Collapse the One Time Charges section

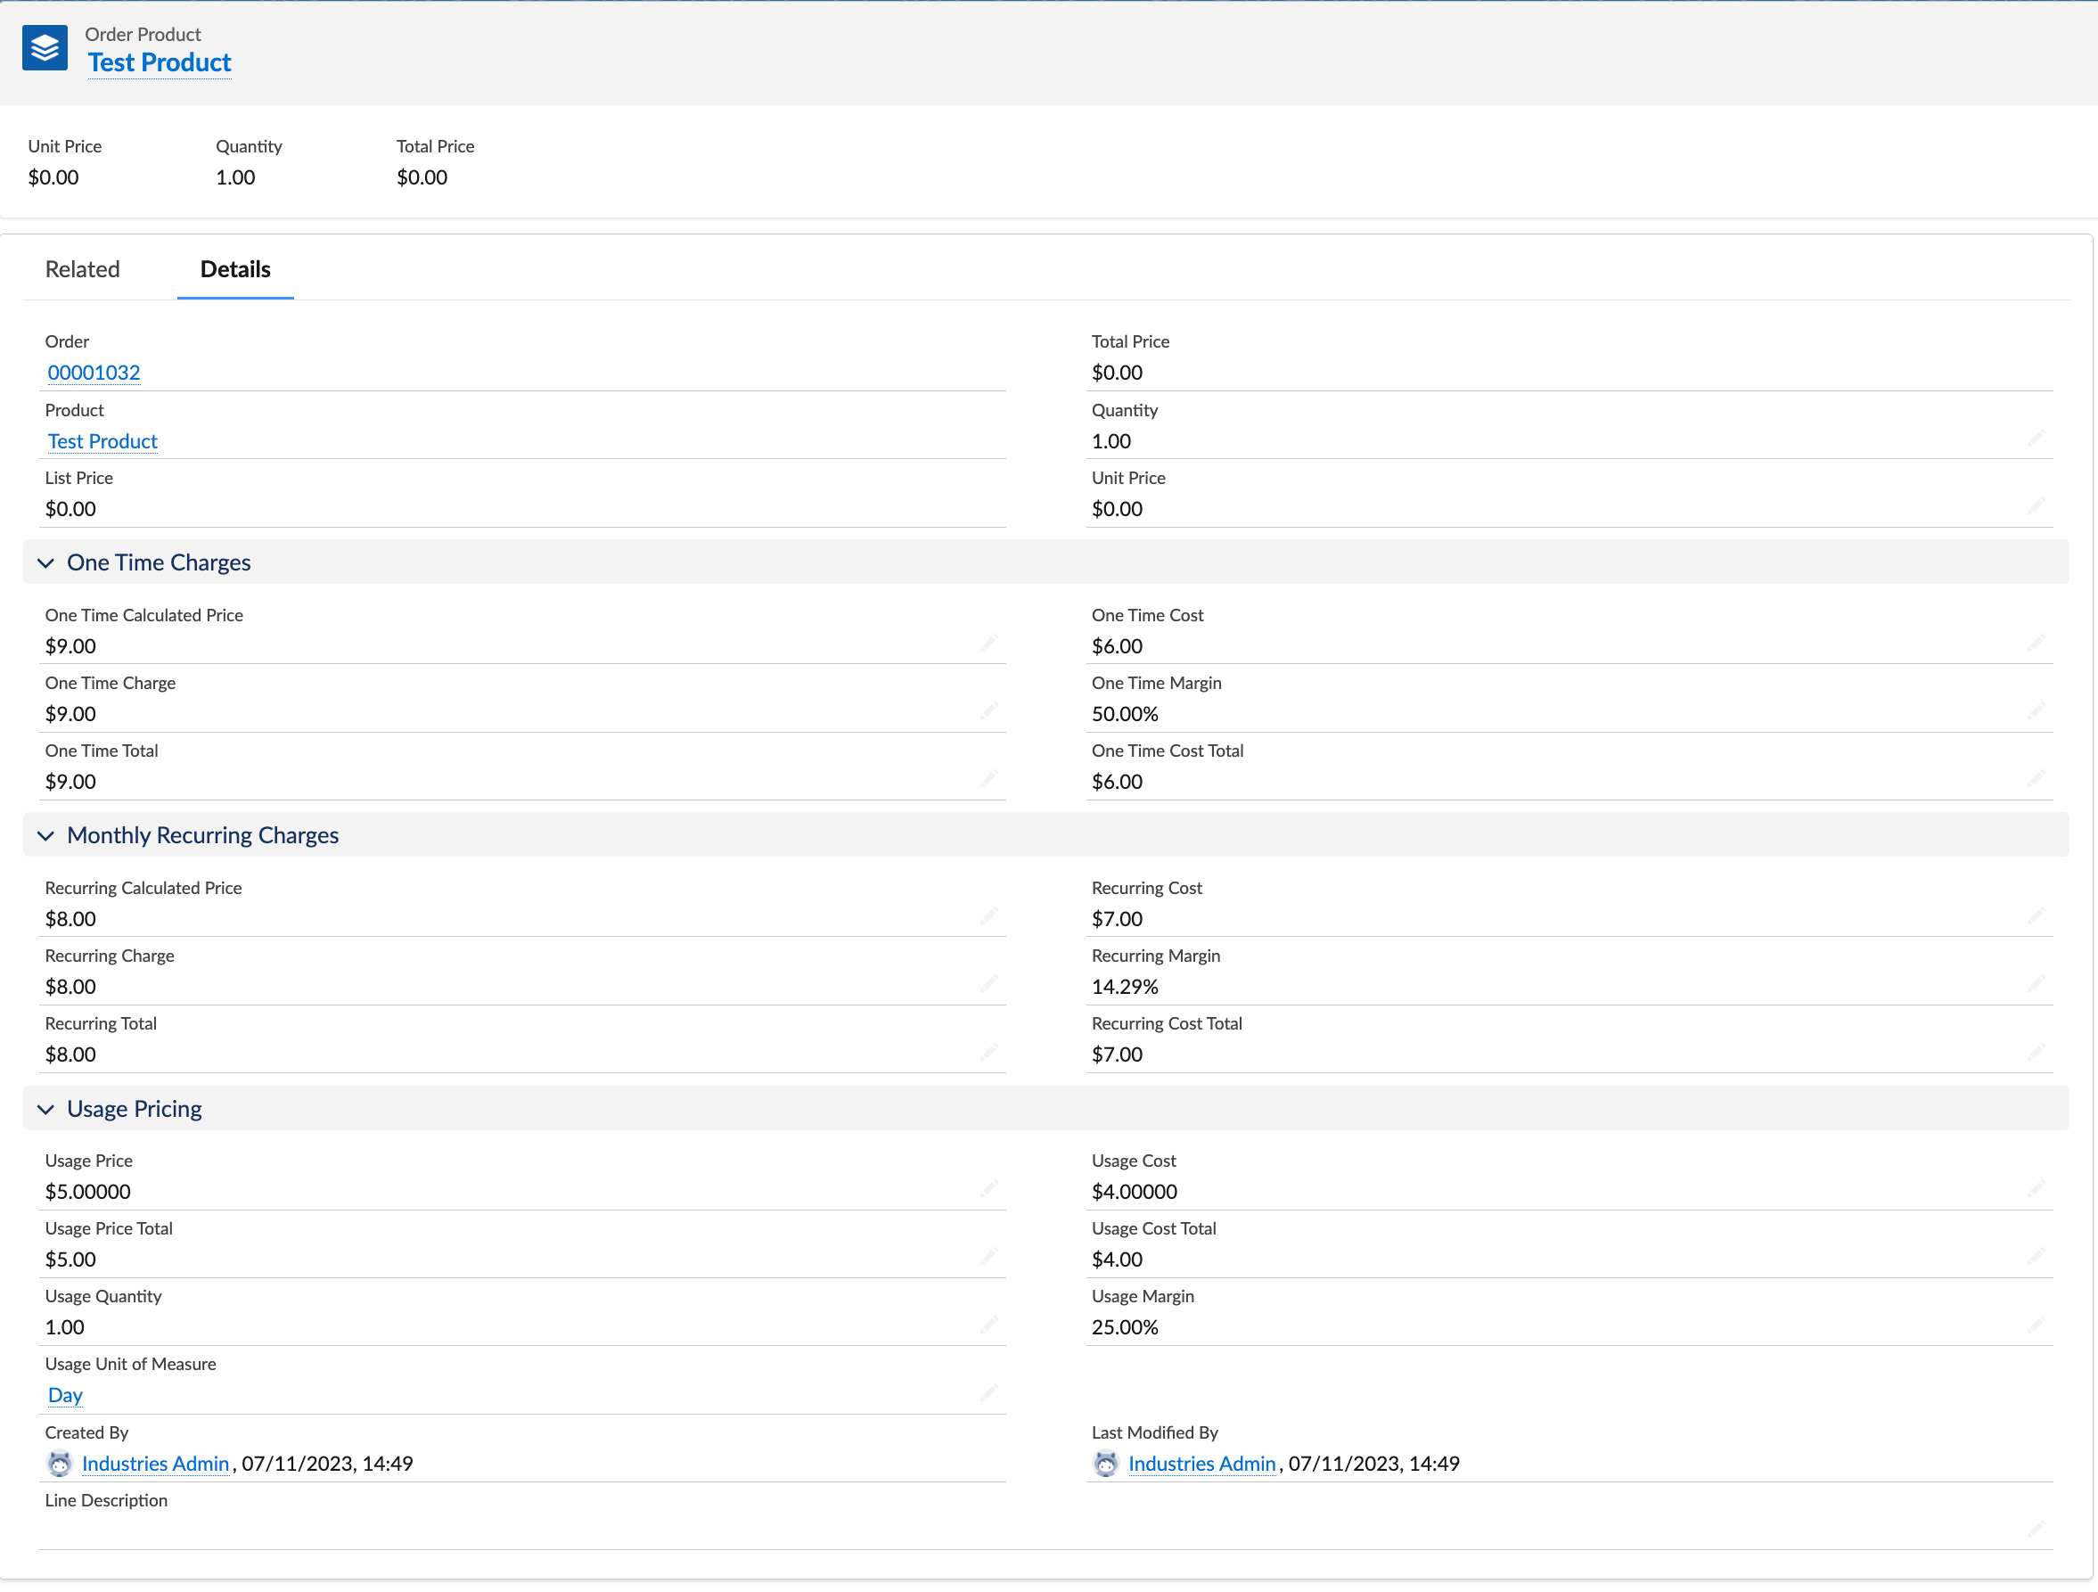pos(47,562)
